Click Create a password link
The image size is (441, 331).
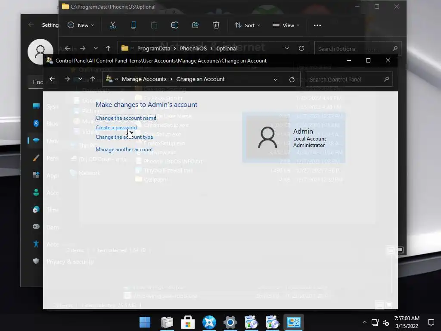[x=116, y=128]
